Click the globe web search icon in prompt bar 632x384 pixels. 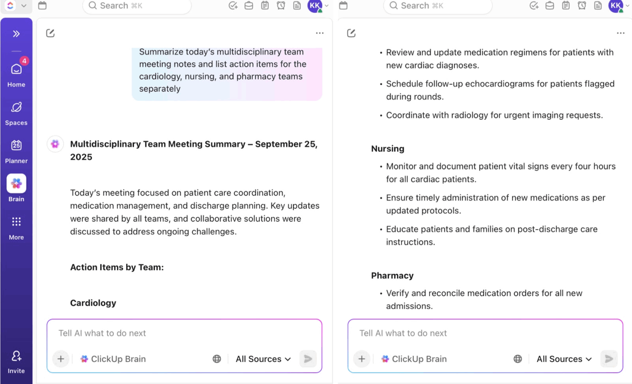[217, 359]
